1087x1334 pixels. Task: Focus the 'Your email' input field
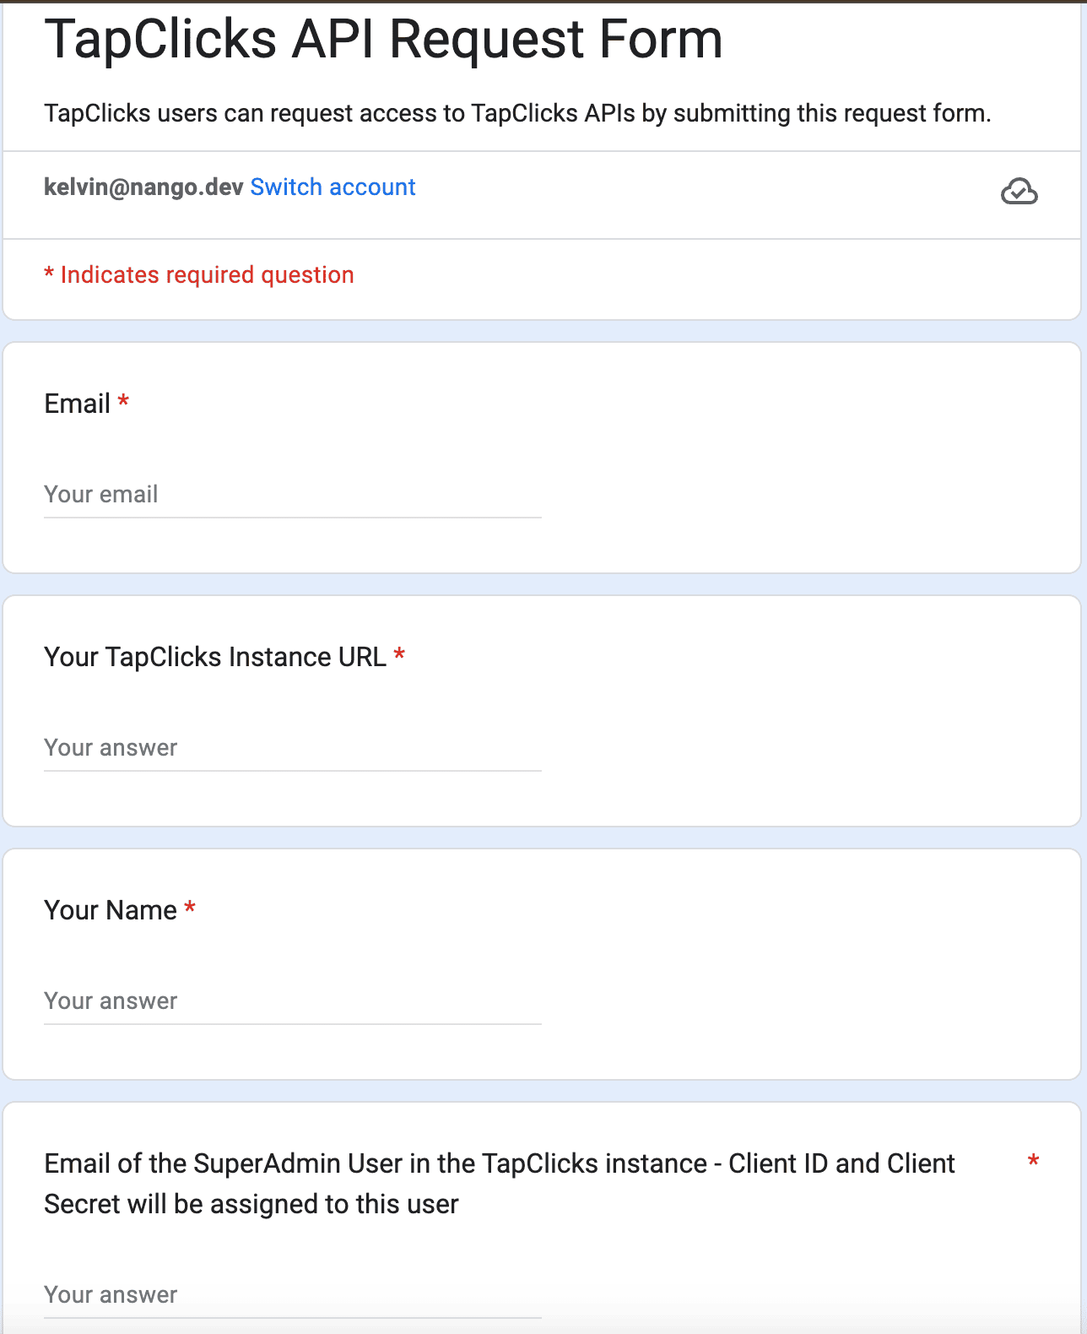click(292, 495)
